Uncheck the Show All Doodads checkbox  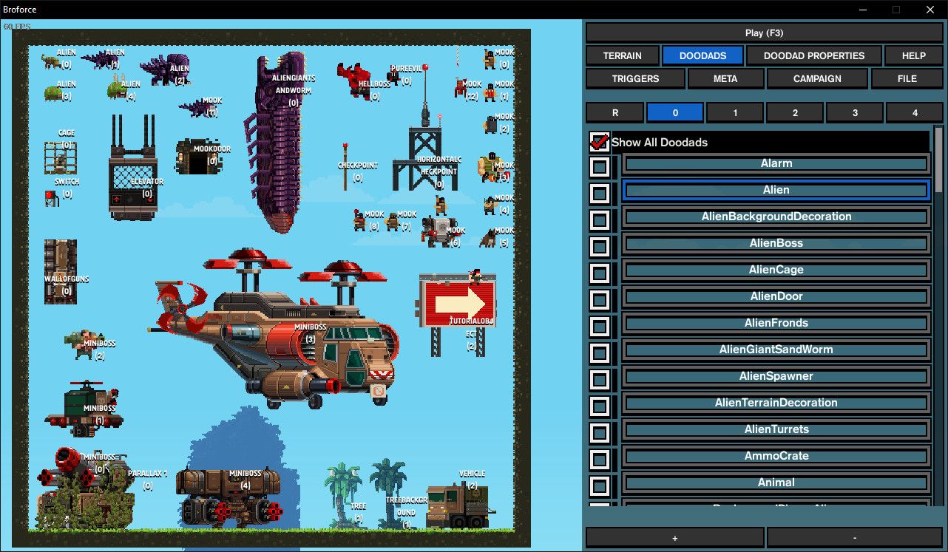point(600,142)
